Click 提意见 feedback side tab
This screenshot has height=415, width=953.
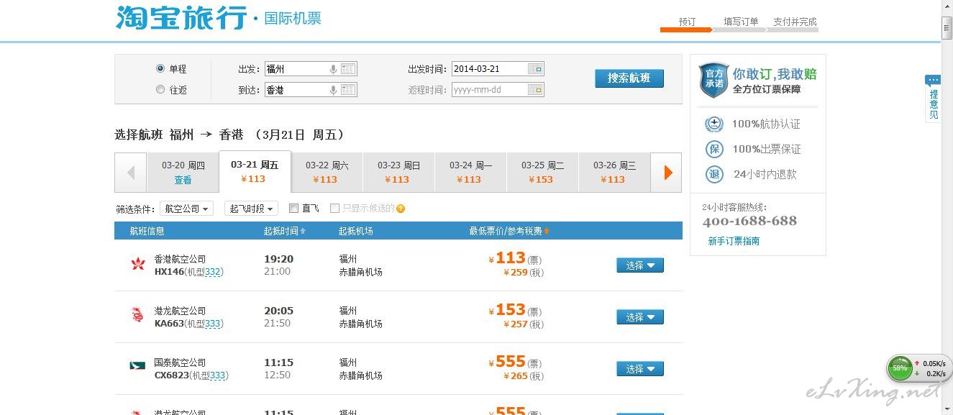(933, 99)
